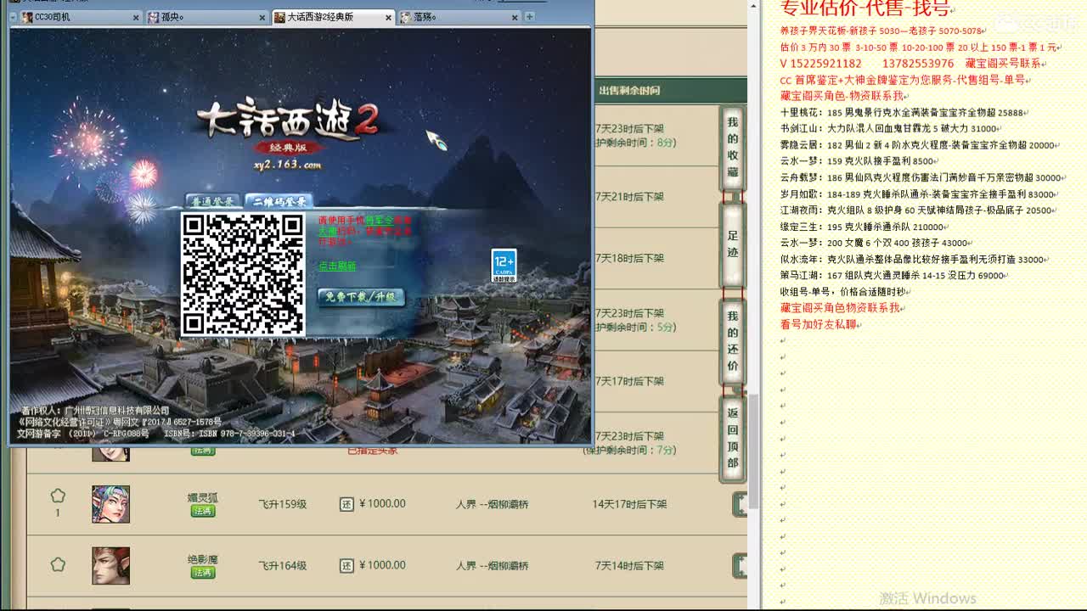The width and height of the screenshot is (1087, 611).
Task: Click 7天18时后下架 remaining time
Action: (629, 258)
